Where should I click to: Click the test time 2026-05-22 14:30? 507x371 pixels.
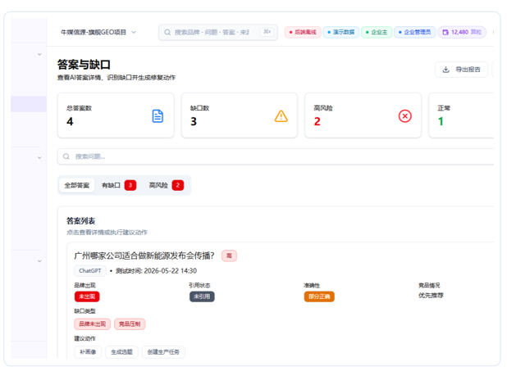coord(156,270)
